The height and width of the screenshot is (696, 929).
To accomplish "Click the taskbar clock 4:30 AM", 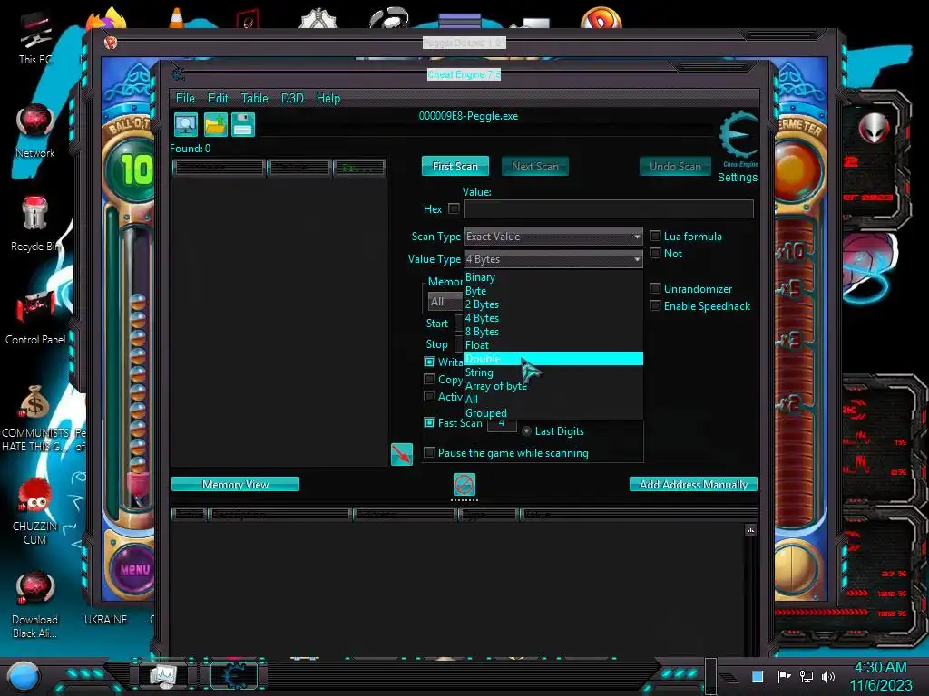I will pos(880,668).
